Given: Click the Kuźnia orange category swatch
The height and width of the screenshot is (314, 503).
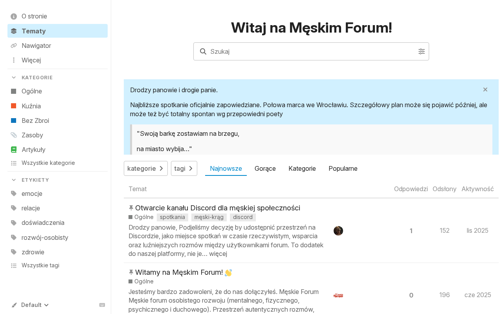Looking at the screenshot, I should click(x=14, y=106).
